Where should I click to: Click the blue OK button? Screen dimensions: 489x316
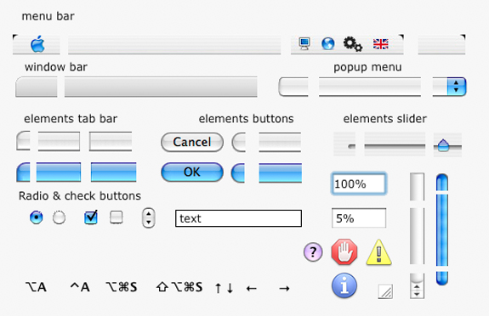click(192, 172)
